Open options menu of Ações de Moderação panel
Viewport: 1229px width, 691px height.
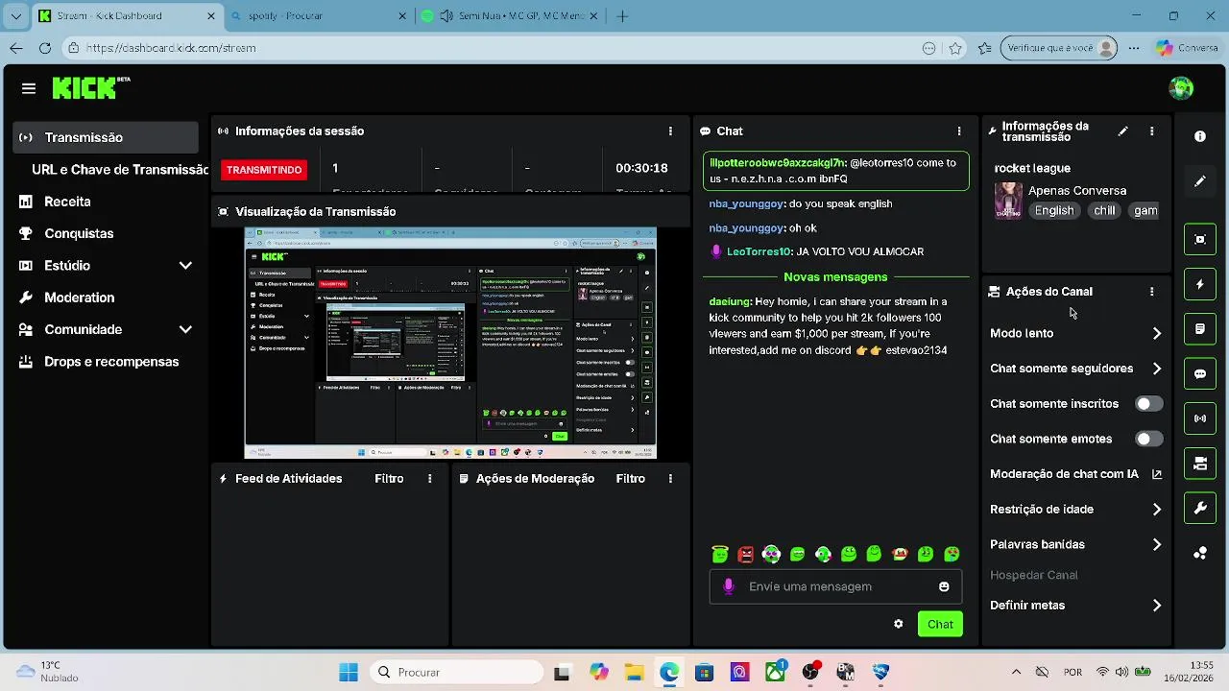(670, 479)
